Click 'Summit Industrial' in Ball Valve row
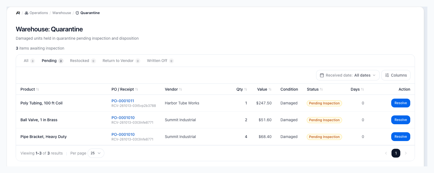Screen dimensions: 434x173 [180, 120]
